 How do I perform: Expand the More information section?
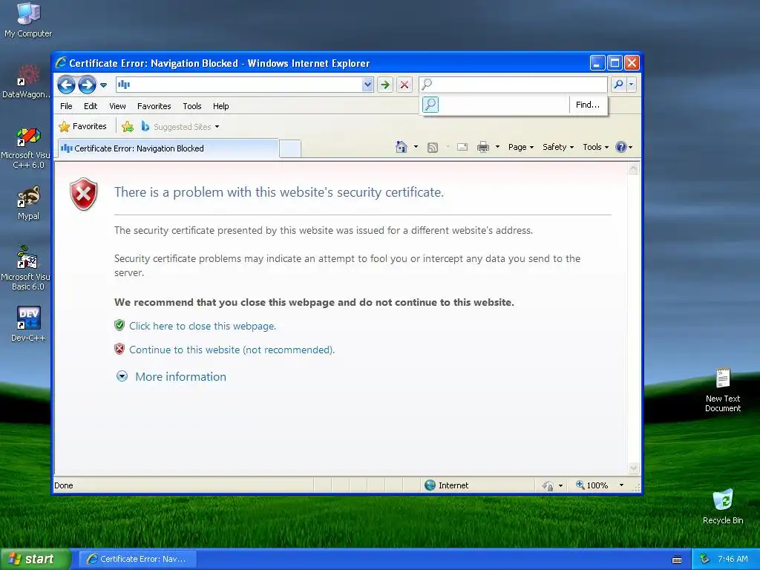[x=171, y=376]
